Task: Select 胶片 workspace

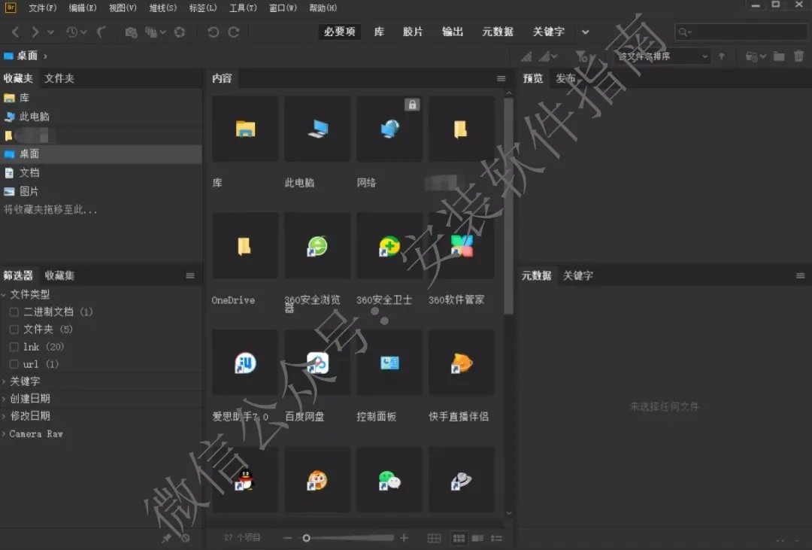Action: 413,32
